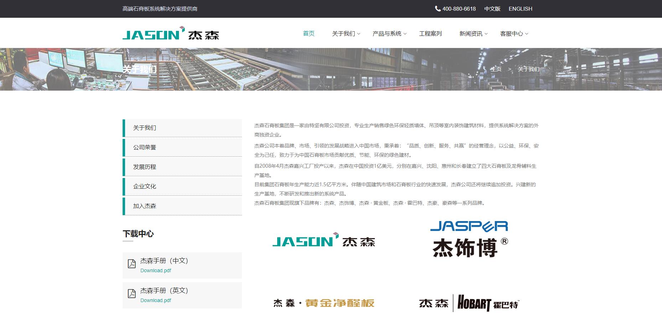Click the JASPER 杰饰博 brand logo
This screenshot has width=662, height=317.
tap(469, 239)
